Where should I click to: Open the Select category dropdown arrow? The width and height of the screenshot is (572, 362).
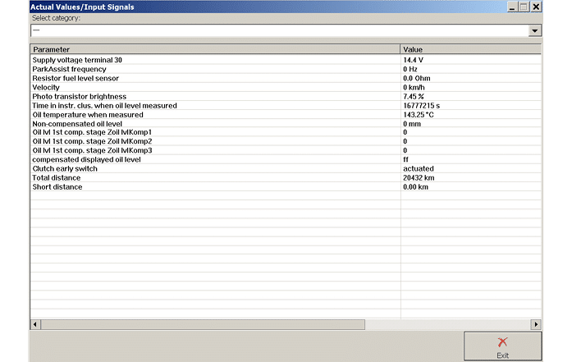click(x=535, y=30)
